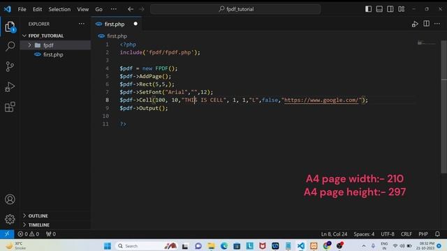Open the Source Control view
447x251 pixels.
(10, 67)
